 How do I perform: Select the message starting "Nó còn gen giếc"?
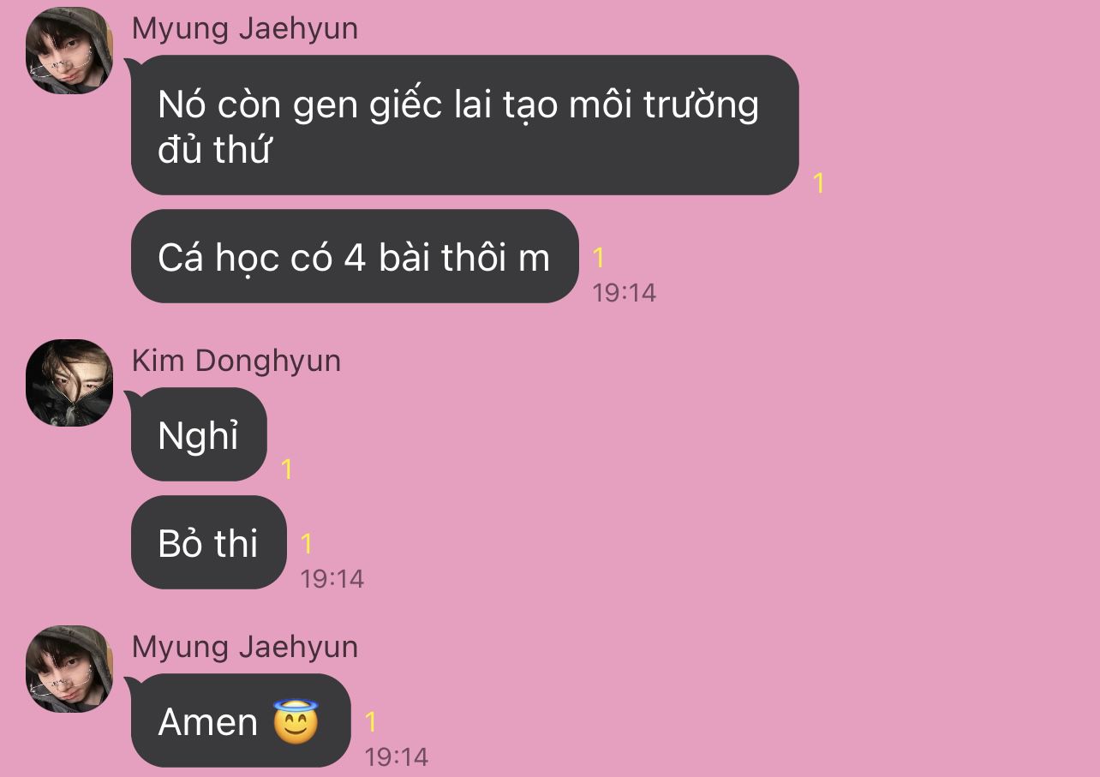pos(464,125)
